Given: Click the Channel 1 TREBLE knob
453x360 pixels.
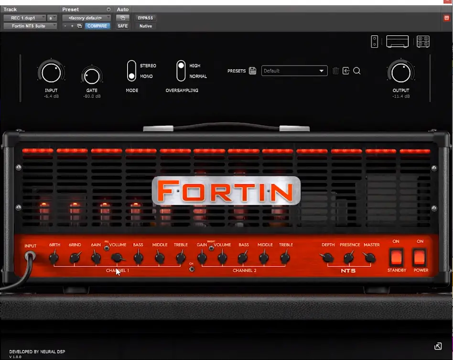Looking at the screenshot, I should tap(181, 257).
